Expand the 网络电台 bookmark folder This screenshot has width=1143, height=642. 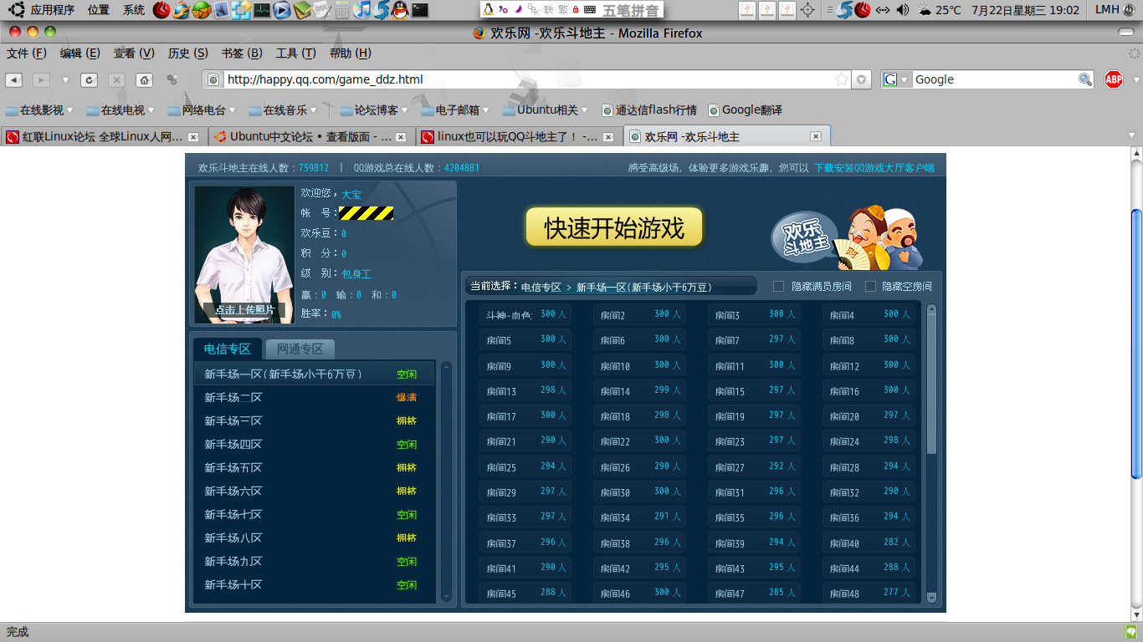[x=202, y=110]
